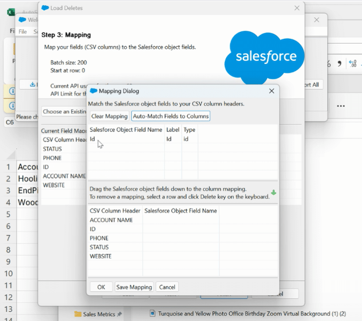The image size is (362, 321).
Task: Click the Excel app icon
Action: (11, 12)
